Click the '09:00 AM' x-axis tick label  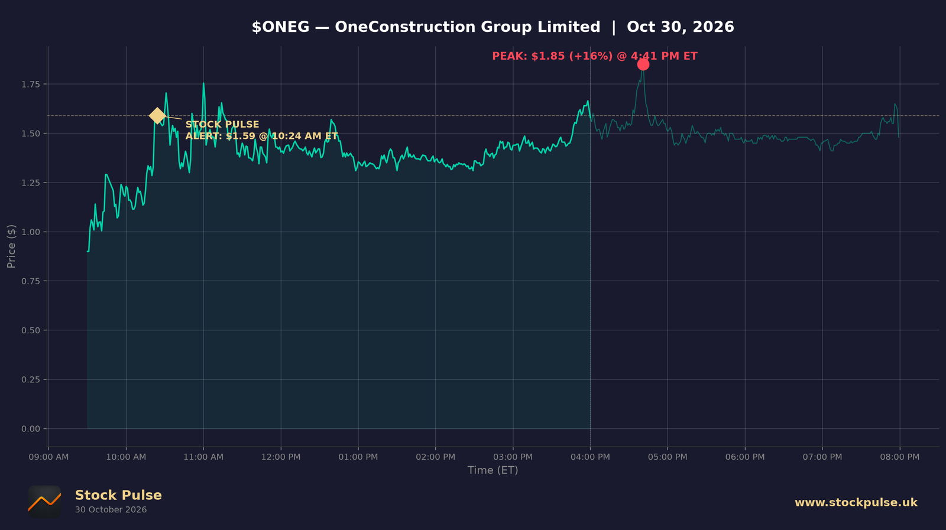[48, 457]
